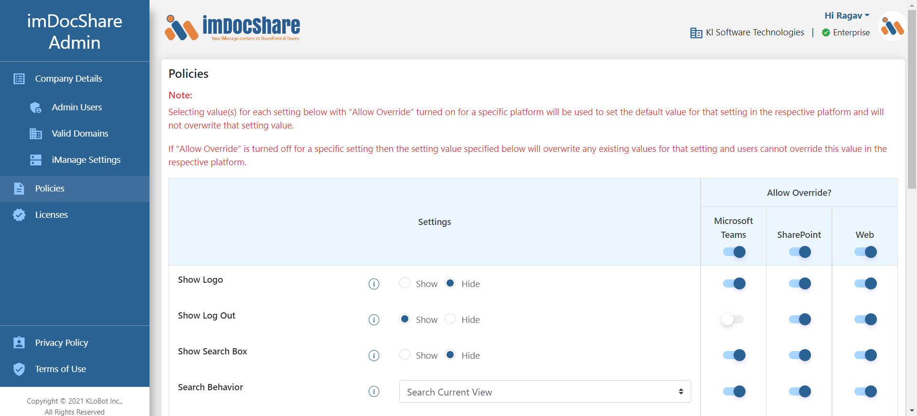Click the Enterprise plan label
This screenshot has height=416, width=917.
851,32
